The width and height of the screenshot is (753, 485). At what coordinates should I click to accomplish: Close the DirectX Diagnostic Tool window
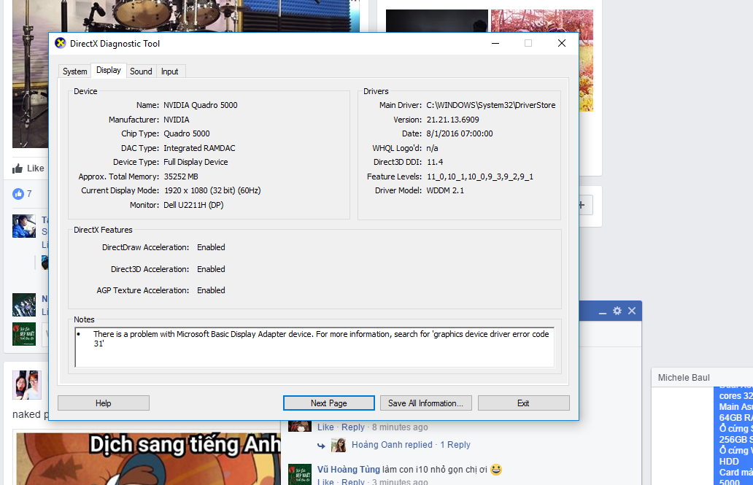click(561, 43)
